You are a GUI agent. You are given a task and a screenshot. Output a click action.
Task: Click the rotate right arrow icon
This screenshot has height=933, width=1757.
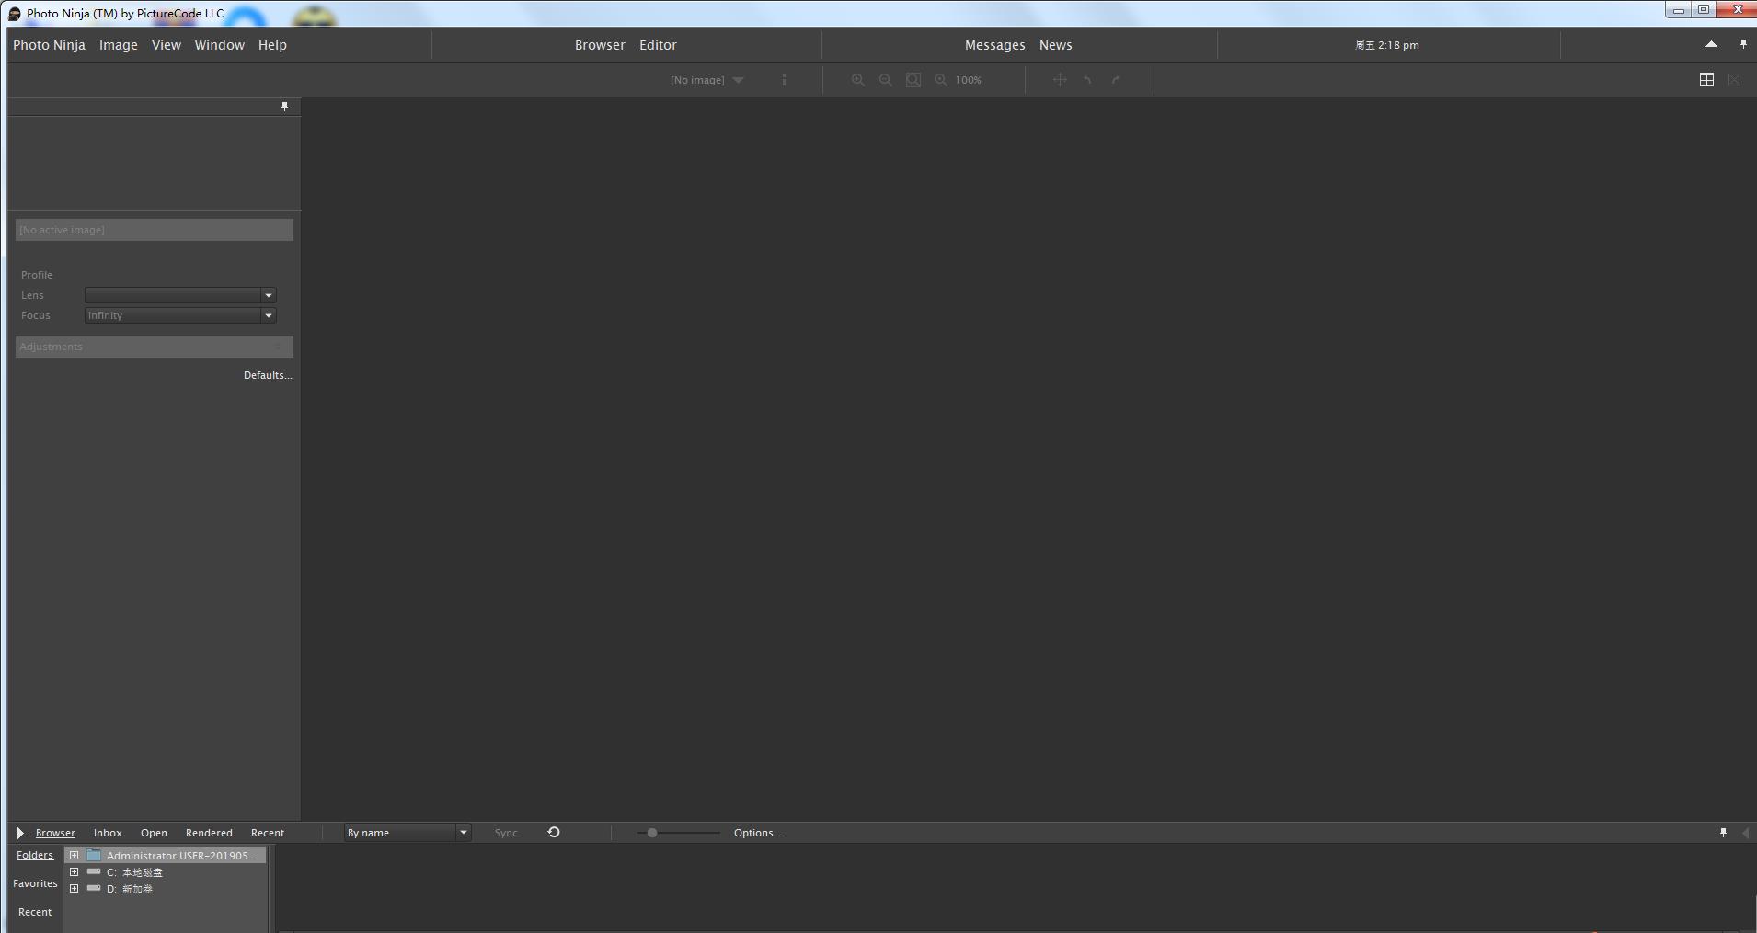(x=1116, y=80)
